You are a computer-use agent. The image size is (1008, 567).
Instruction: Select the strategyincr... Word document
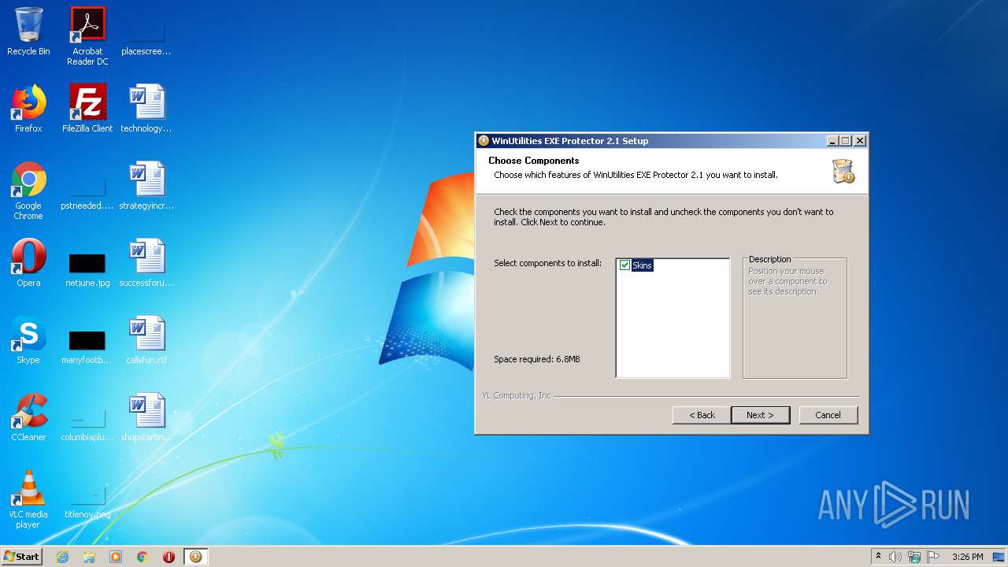coord(146,186)
